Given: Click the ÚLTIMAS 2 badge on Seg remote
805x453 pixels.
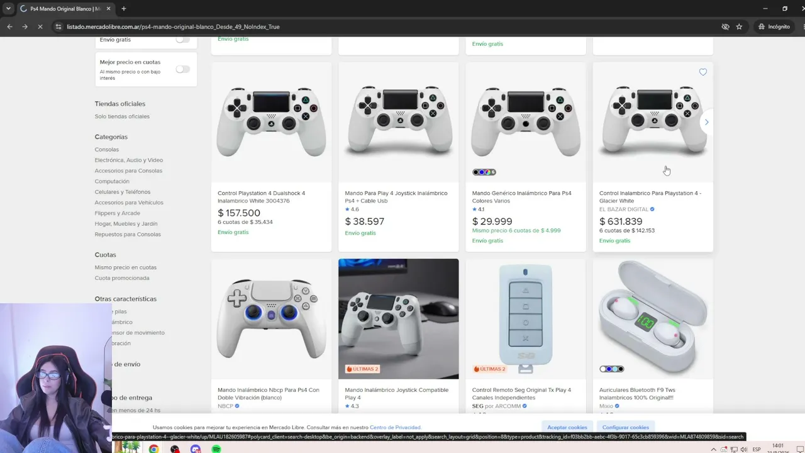Looking at the screenshot, I should pos(489,369).
